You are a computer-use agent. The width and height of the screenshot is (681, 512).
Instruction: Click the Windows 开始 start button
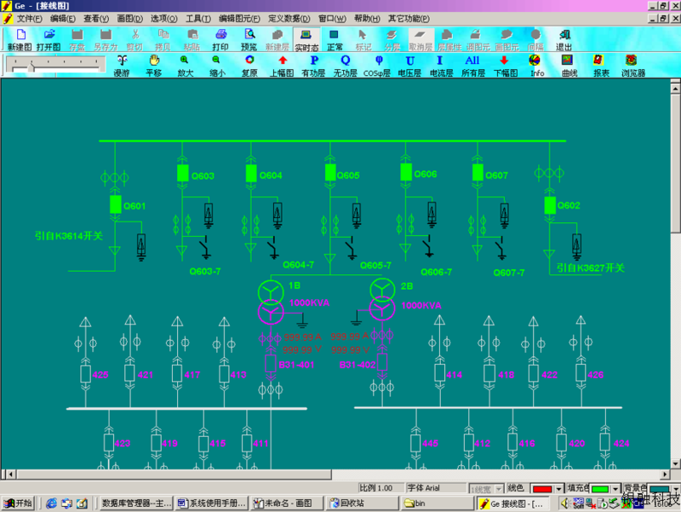18,503
